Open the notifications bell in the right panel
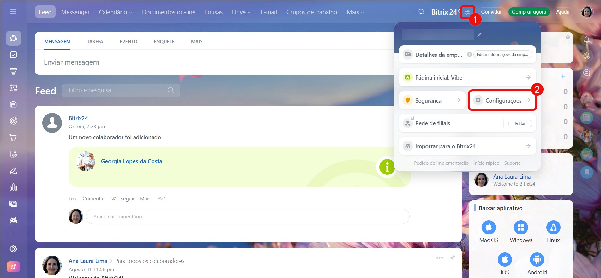This screenshot has height=278, width=601. 587,40
